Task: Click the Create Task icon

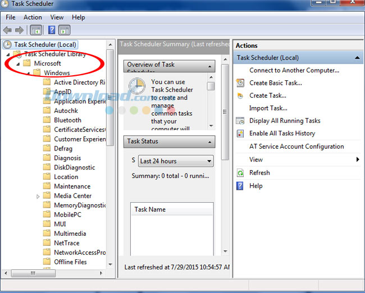Action: tap(240, 95)
